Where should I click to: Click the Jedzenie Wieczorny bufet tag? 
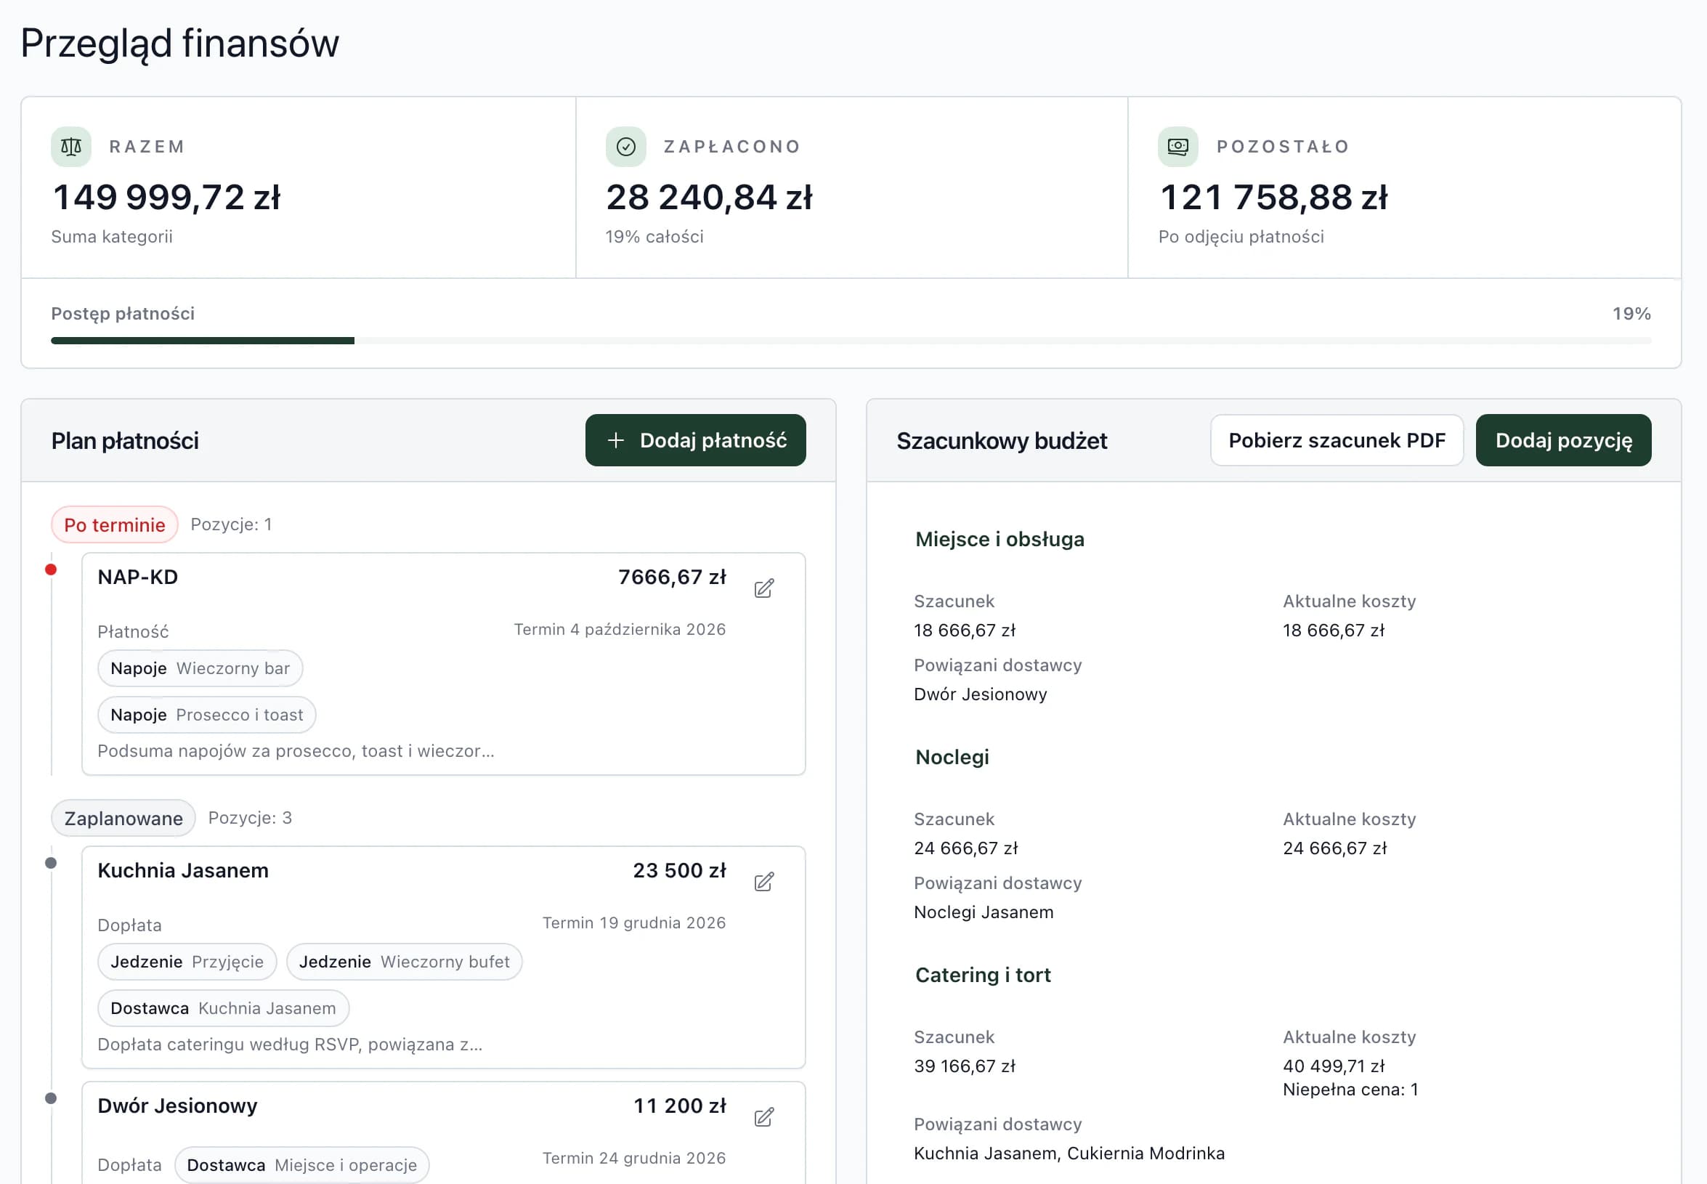(x=405, y=962)
